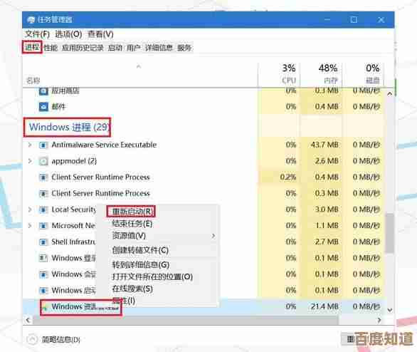Click the appmodel (2) process icon

pos(43,161)
